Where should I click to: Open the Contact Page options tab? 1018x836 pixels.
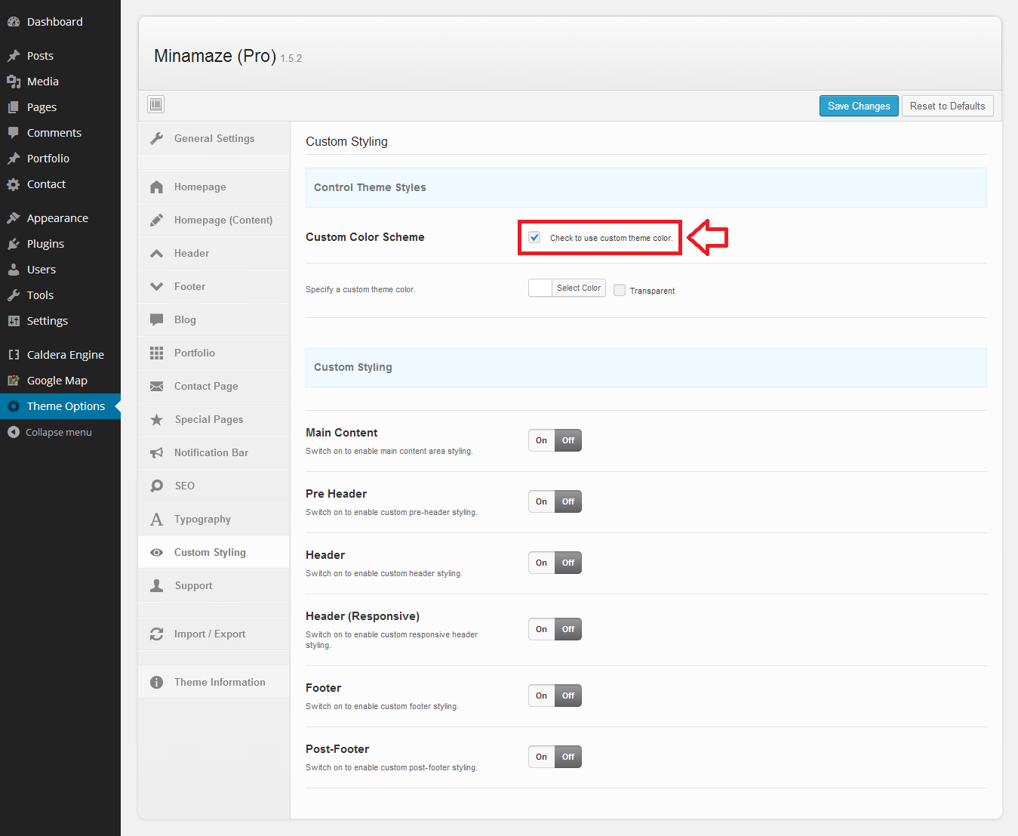[206, 386]
